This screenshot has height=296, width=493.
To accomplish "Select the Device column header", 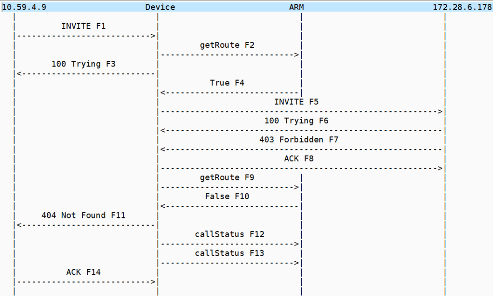I will pos(160,7).
